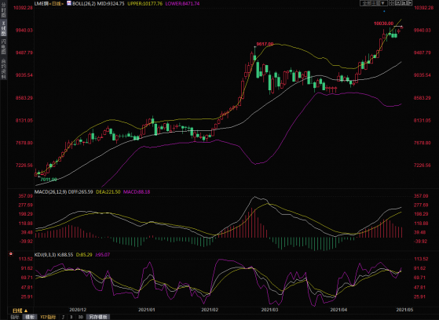Open the top-right display mode dropdown
The image size is (439, 320).
374,3
